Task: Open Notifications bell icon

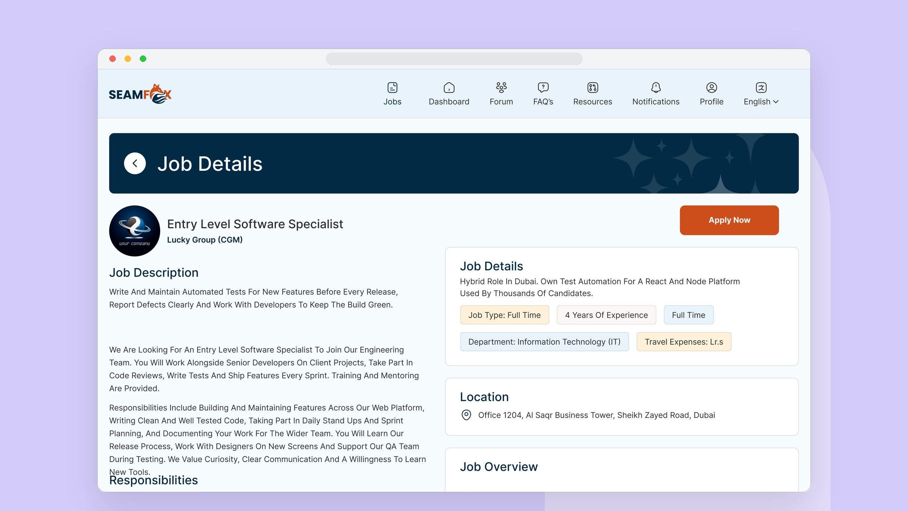Action: 656,88
